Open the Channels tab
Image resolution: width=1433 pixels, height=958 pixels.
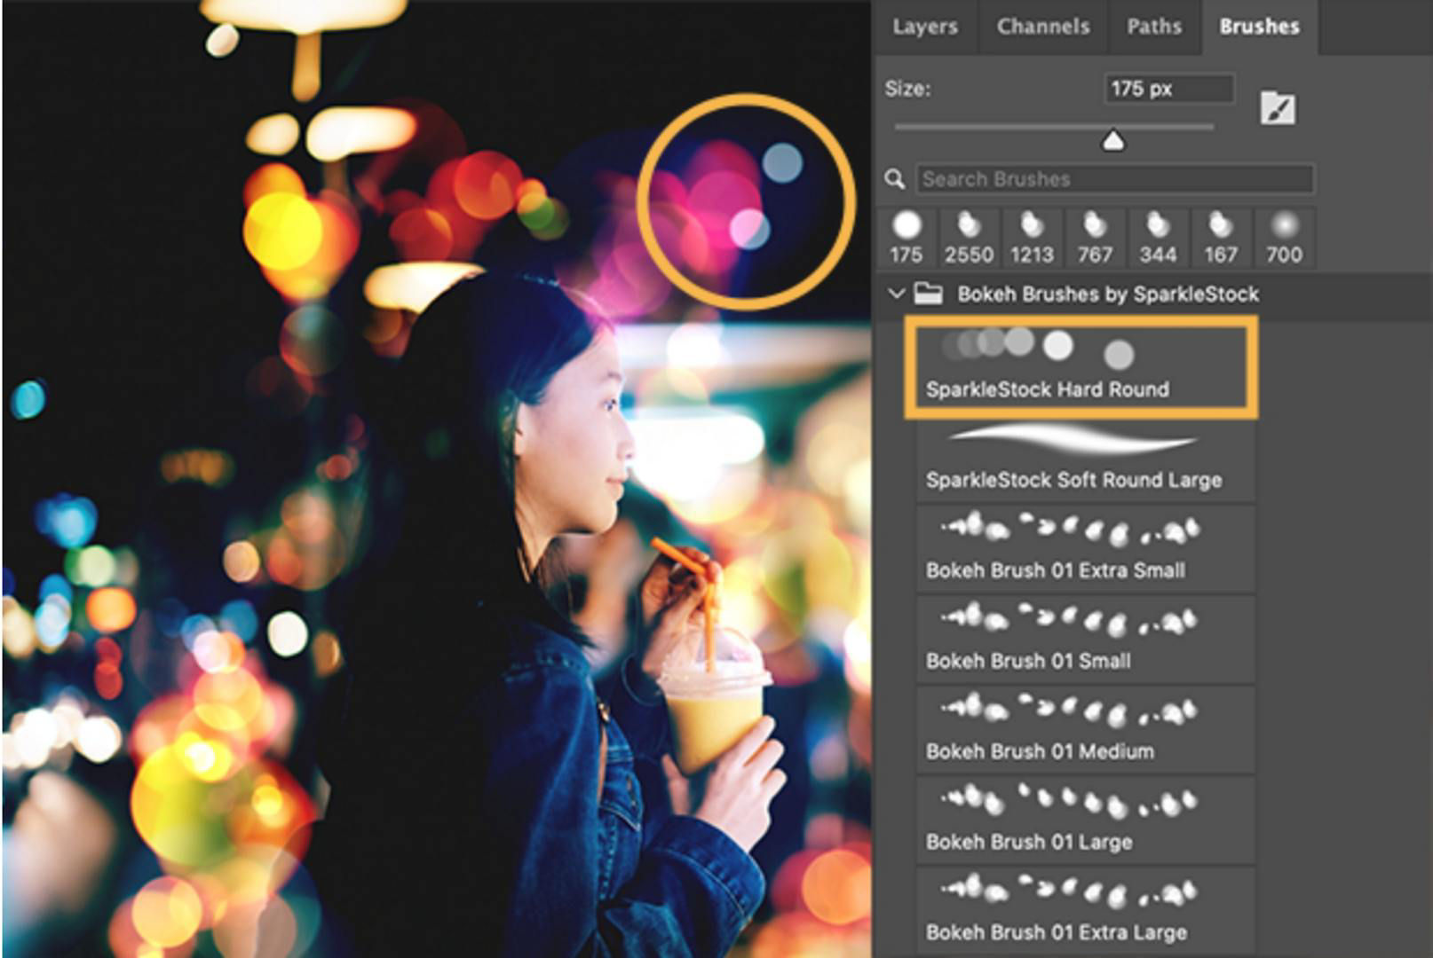click(1042, 27)
